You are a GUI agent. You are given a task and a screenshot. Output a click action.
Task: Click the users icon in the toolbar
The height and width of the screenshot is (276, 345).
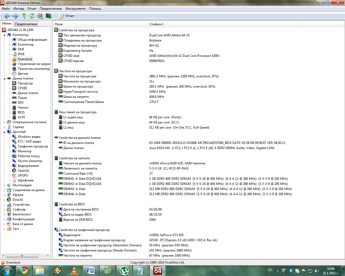pos(40,16)
